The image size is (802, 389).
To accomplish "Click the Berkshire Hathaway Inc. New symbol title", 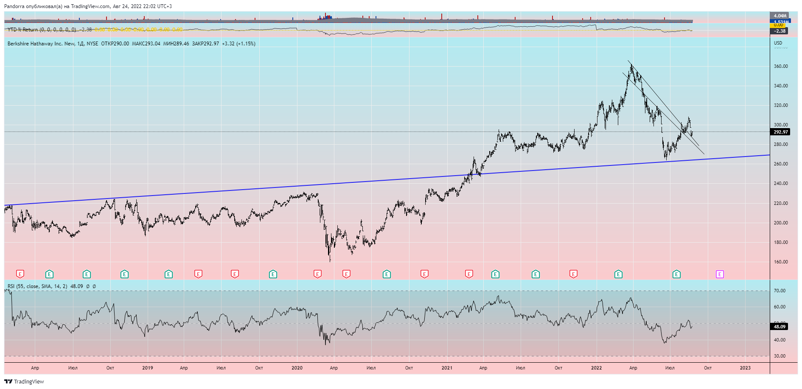I will 41,44.
